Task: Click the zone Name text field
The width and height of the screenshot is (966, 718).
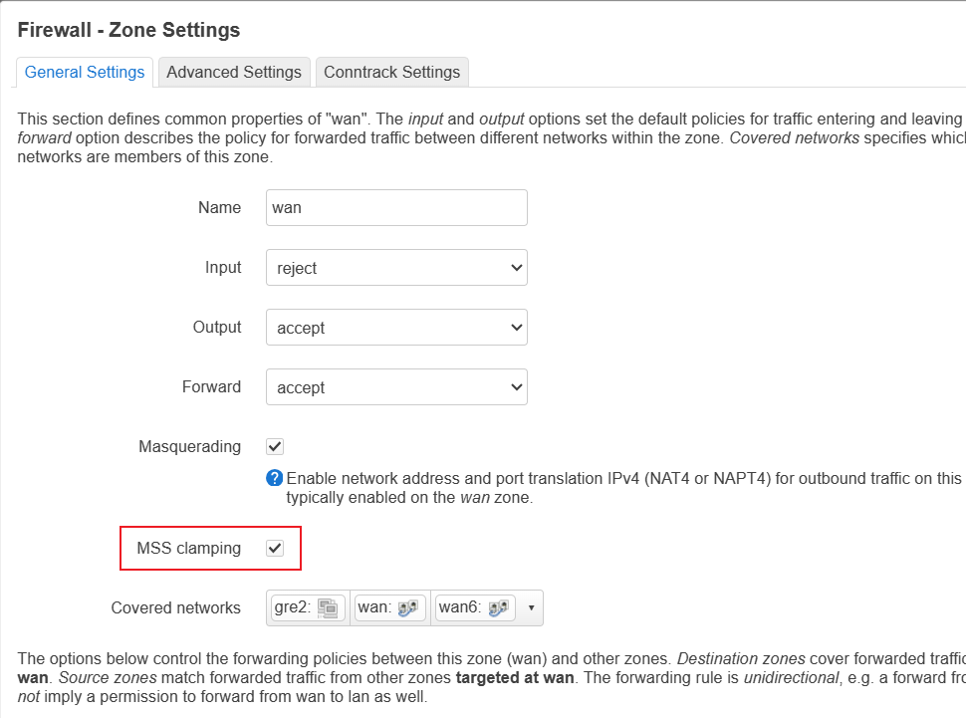Action: [x=396, y=208]
